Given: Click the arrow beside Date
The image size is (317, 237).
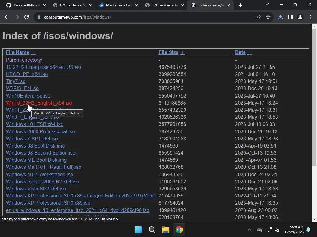Looking at the screenshot, I should click(x=250, y=53).
